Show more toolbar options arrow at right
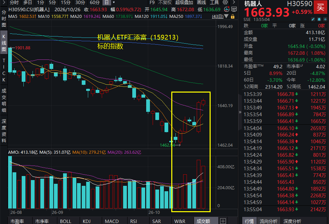Screen dimensions: 329x224 (234, 2)
